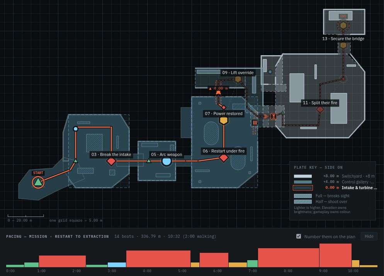Select the blue Arc weapon circle marker
This screenshot has width=384, height=276.
tap(167, 161)
